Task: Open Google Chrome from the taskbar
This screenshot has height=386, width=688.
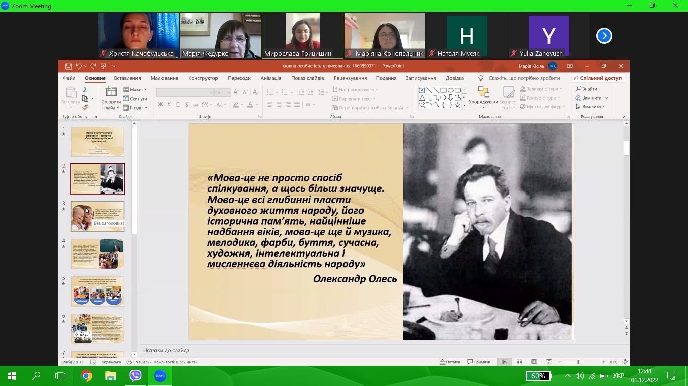Action: point(86,376)
